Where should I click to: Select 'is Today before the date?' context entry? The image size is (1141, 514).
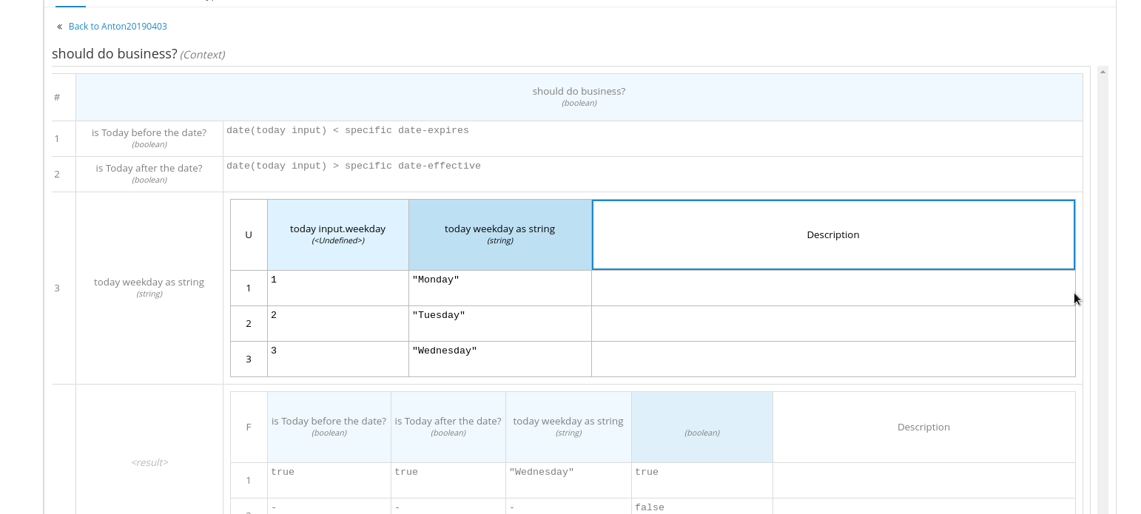149,138
